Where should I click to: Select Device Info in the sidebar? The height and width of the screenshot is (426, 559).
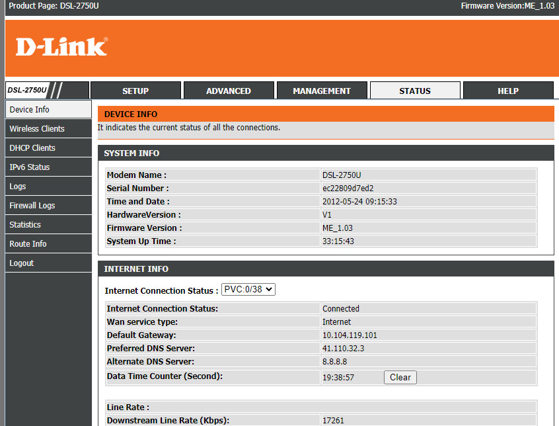[x=48, y=109]
